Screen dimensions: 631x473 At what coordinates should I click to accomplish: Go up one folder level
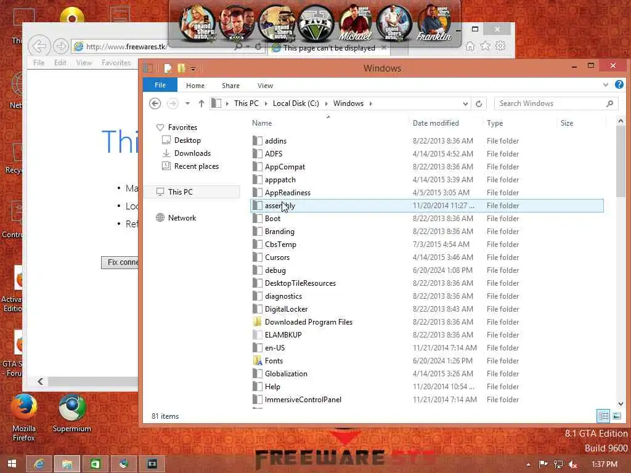coord(202,103)
